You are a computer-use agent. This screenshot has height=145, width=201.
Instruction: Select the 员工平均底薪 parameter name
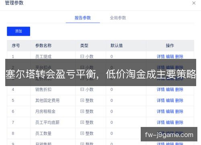pos(47,122)
